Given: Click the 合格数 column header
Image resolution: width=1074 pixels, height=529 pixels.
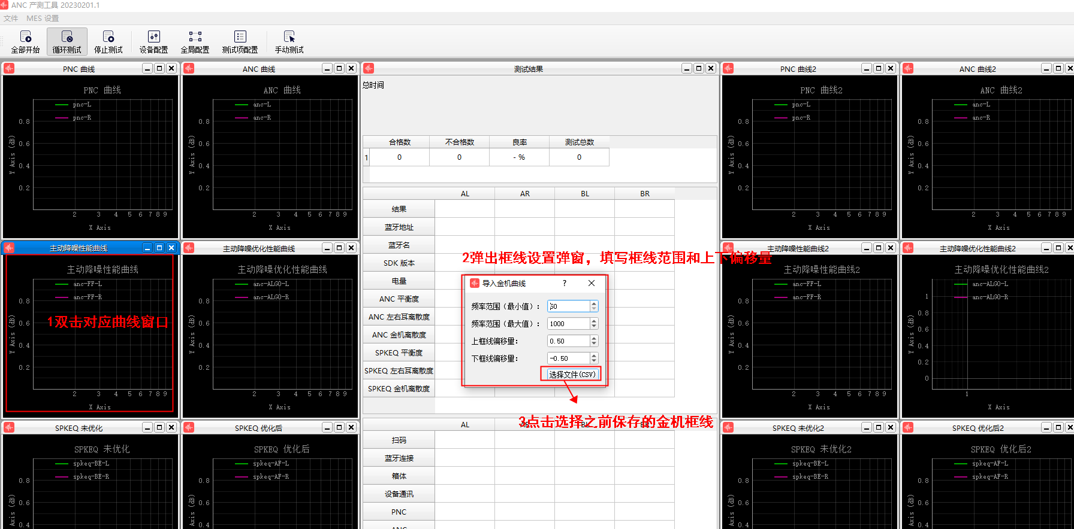Looking at the screenshot, I should (x=400, y=142).
